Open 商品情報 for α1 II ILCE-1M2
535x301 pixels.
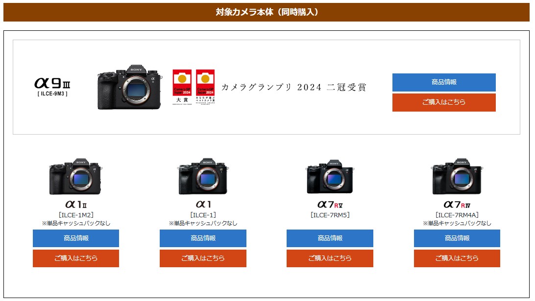click(x=76, y=238)
